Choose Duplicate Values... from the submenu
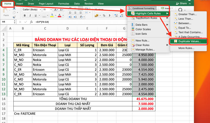This screenshot has width=210, height=123. tap(188, 41)
